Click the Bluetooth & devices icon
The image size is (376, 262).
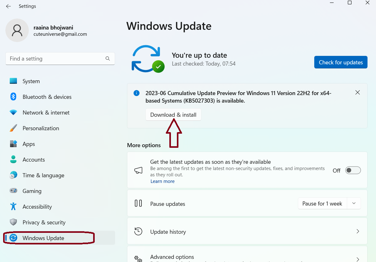coord(13,97)
